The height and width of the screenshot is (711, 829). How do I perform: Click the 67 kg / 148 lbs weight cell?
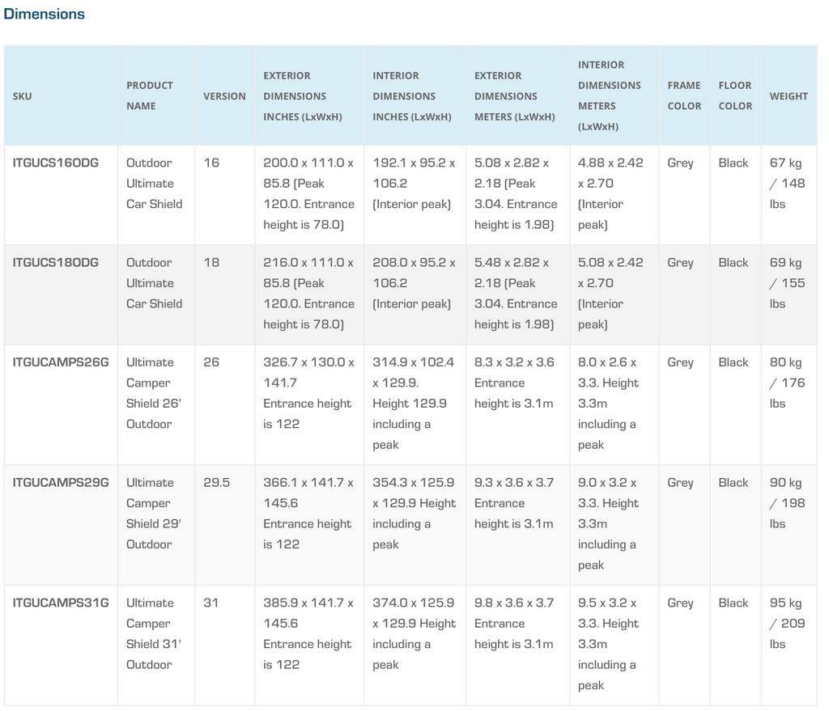coord(787,184)
